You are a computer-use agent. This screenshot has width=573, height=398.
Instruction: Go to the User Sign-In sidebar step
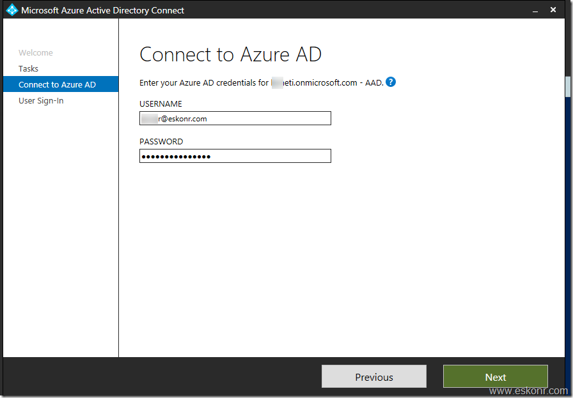[x=41, y=100]
